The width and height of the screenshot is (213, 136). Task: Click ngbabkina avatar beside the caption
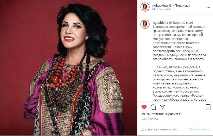[145, 24]
